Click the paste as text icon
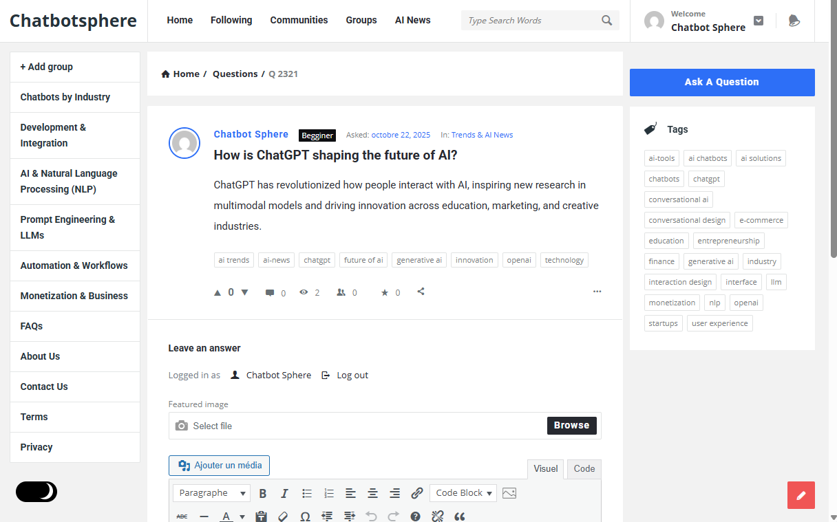Viewport: 837px width, 522px height. 261,516
